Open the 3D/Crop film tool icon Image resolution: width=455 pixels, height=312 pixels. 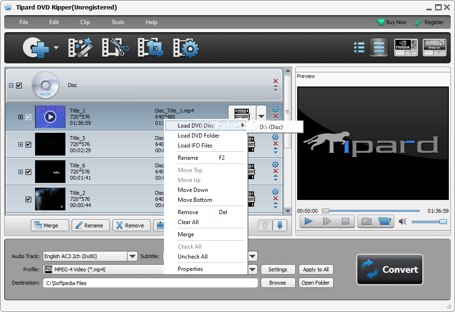pos(151,48)
